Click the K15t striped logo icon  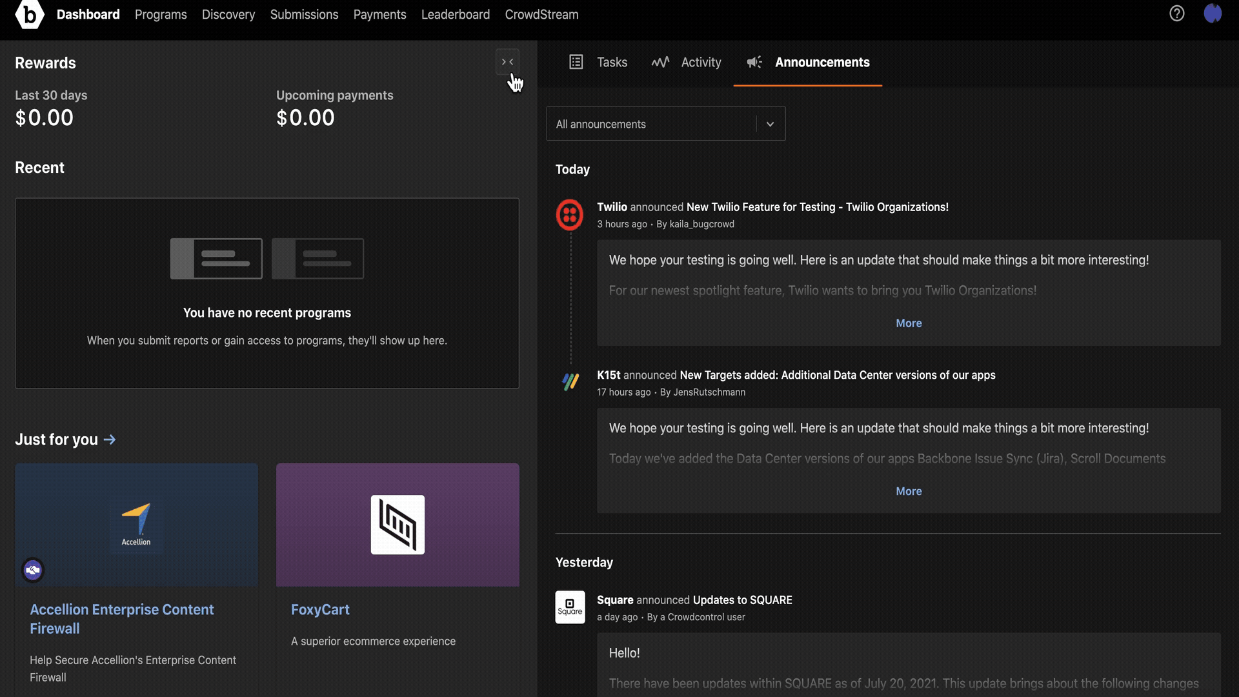pyautogui.click(x=570, y=382)
